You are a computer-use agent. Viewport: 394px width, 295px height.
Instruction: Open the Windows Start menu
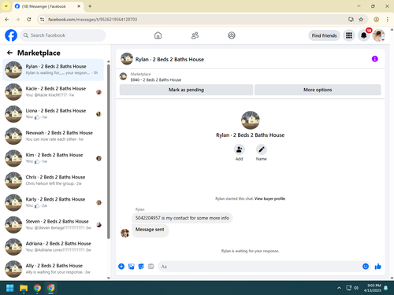(10, 288)
